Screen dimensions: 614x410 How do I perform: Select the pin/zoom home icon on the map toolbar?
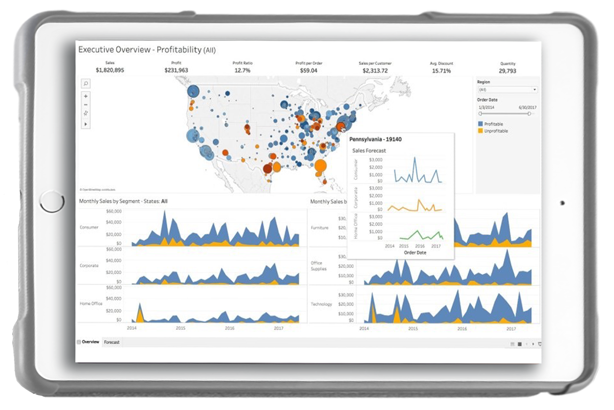point(86,113)
